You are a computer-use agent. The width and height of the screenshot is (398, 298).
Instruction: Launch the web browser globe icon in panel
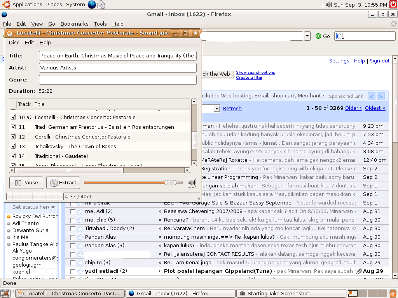[x=92, y=5]
